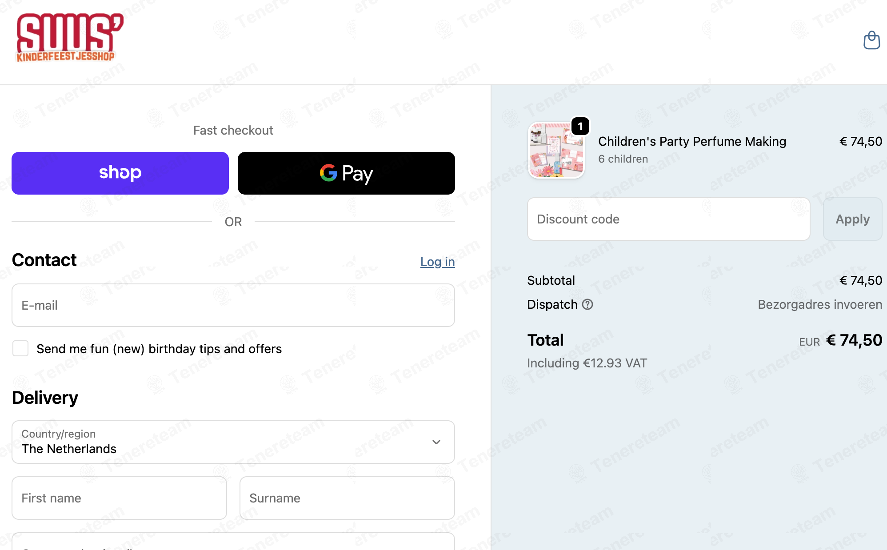Focus the Discount code field
Viewport: 887px width, 550px height.
tap(668, 219)
